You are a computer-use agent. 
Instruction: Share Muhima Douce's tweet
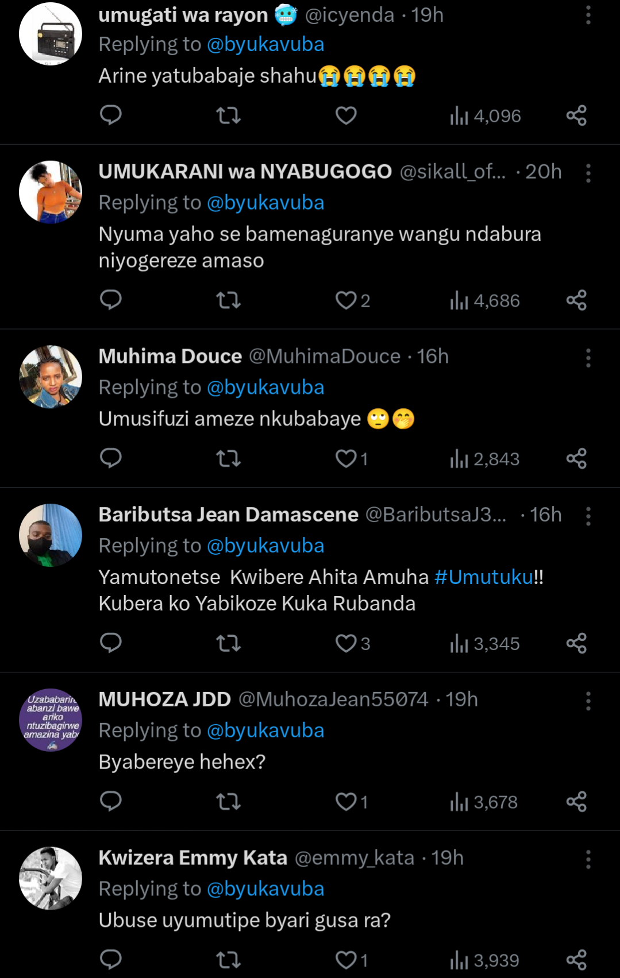pyautogui.click(x=576, y=459)
